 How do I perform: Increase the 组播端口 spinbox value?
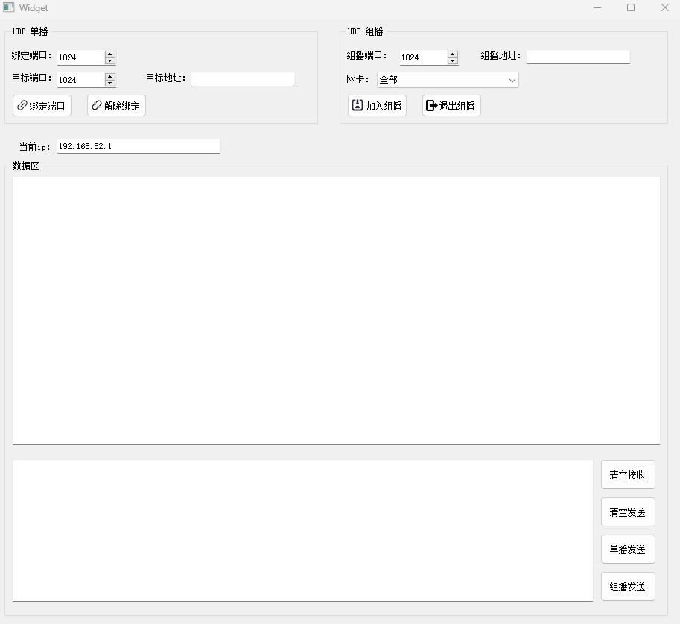pos(453,54)
